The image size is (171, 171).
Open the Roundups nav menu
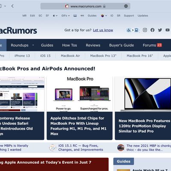(20, 45)
